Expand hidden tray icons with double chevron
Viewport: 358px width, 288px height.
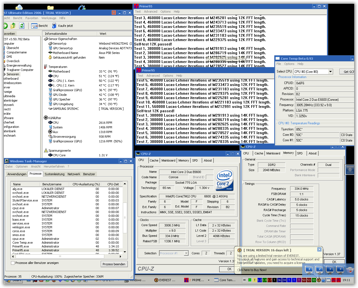[x=244, y=280]
